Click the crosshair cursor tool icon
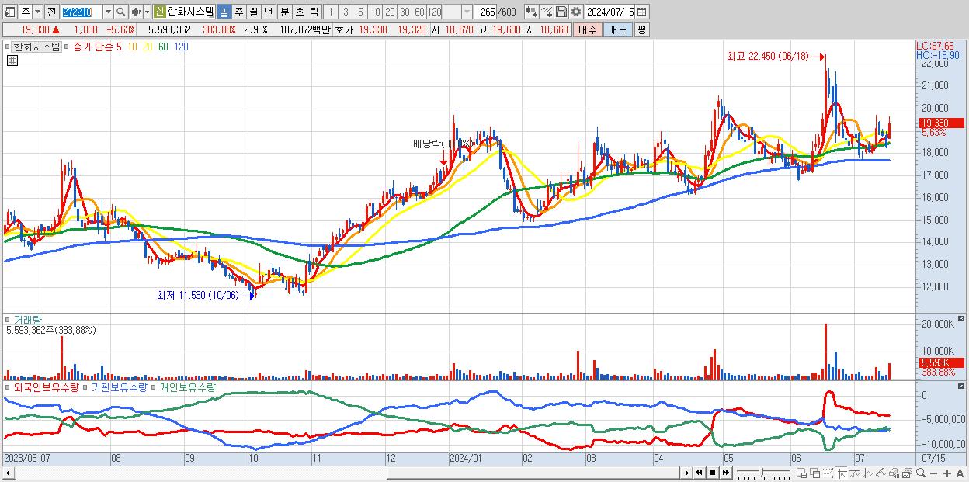969x482 pixels. point(842,473)
